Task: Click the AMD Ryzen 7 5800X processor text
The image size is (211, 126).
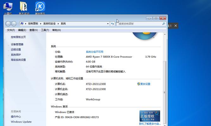Action: [109, 57]
